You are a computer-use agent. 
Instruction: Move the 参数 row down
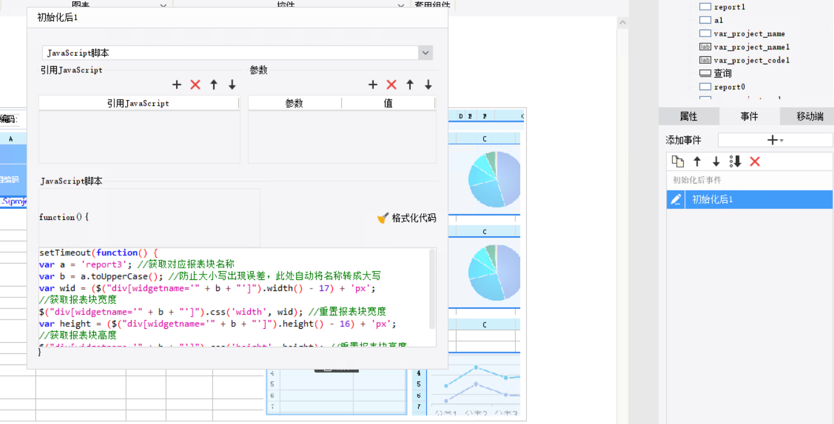(428, 85)
